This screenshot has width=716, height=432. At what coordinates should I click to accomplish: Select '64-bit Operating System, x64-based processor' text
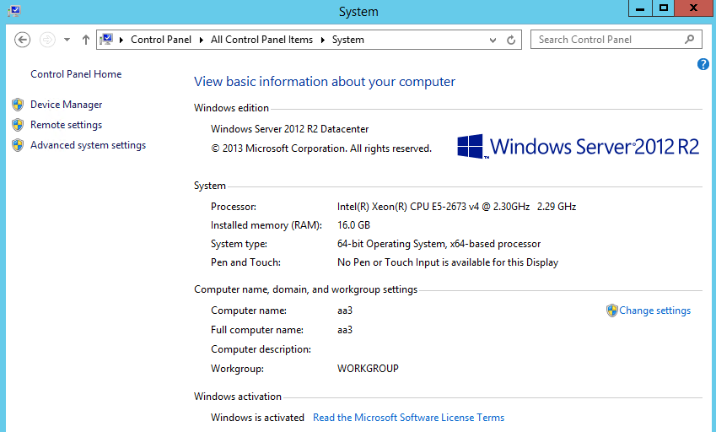pyautogui.click(x=439, y=244)
